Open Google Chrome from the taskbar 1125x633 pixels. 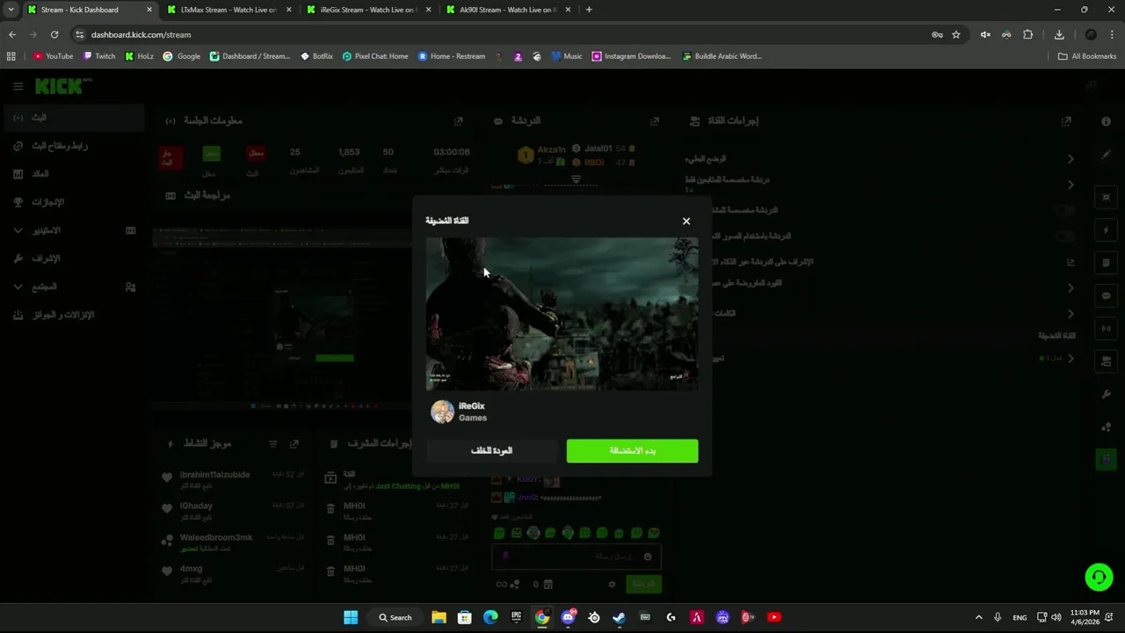(542, 617)
